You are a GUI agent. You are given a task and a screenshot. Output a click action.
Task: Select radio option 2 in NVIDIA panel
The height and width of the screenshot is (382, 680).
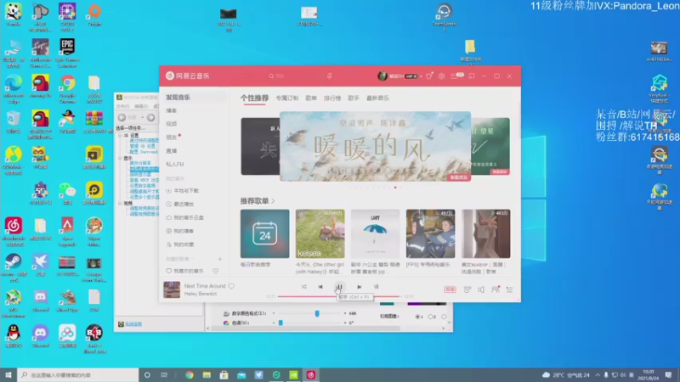click(x=430, y=317)
